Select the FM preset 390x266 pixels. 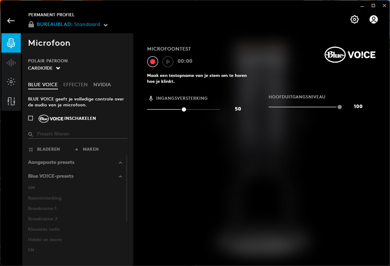(31, 250)
